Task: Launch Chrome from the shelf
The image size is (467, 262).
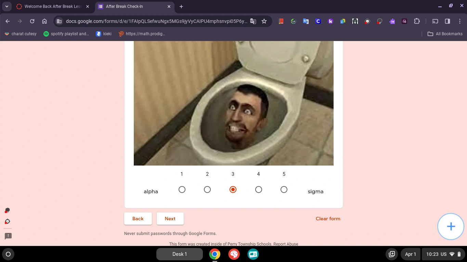Action: click(215, 254)
